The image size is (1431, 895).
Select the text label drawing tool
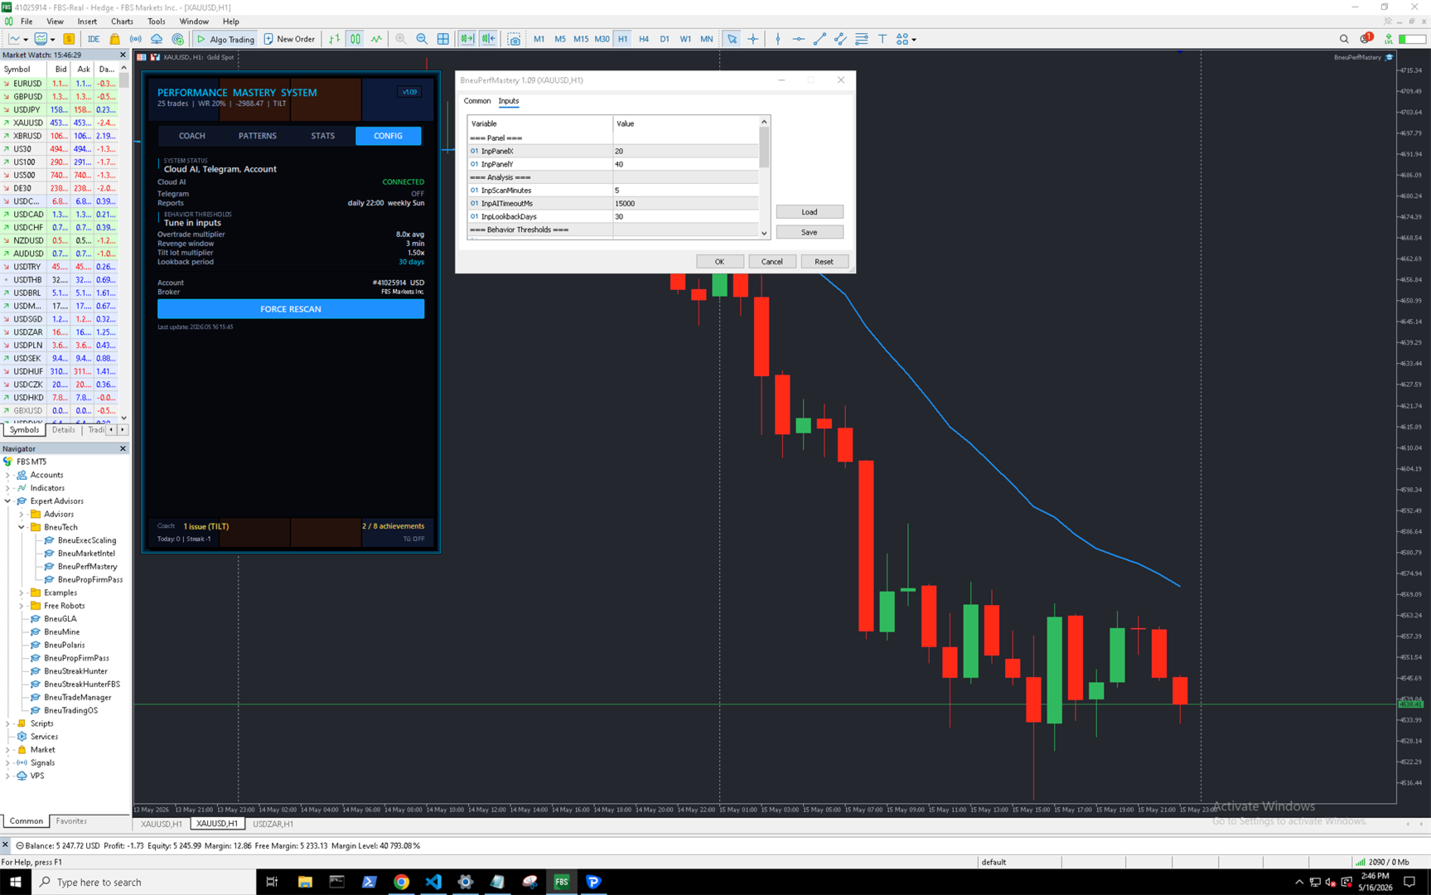coord(882,39)
